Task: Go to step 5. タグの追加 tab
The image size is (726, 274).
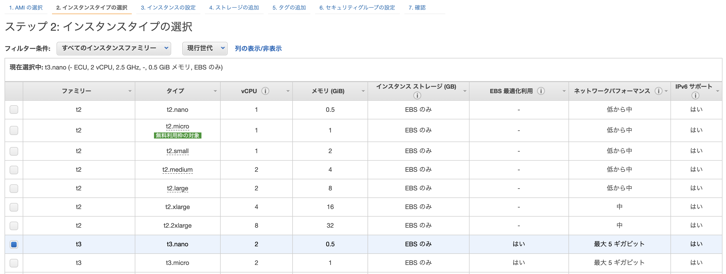Action: (x=289, y=8)
